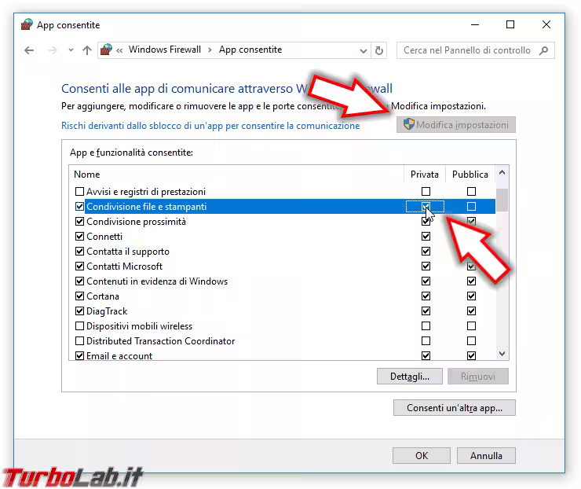The image size is (581, 489).
Task: Click the firewall icon in address bar
Action: pyautogui.click(x=107, y=50)
